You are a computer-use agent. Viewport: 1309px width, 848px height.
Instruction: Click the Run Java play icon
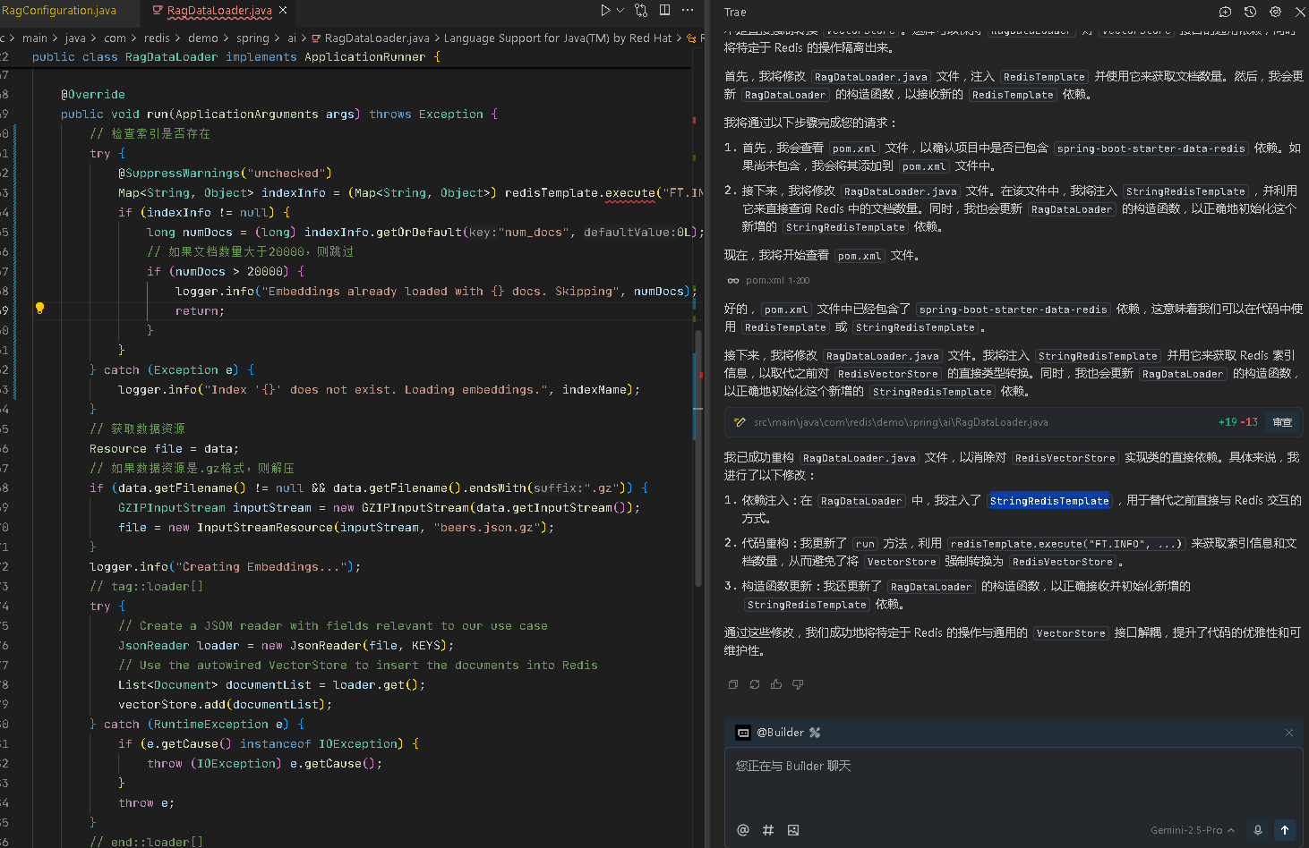pos(604,11)
